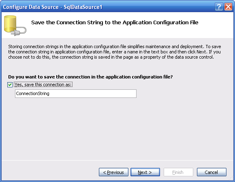Place cursor in the ConnectionString text
This screenshot has height=182, width=235.
(32, 93)
